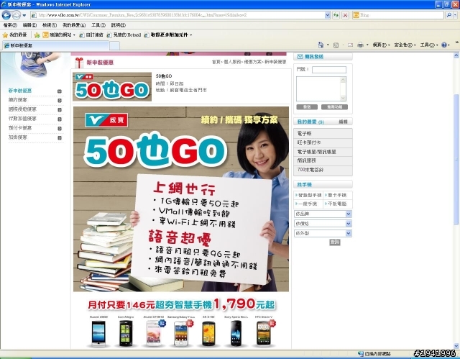The height and width of the screenshot is (359, 460).
Task: Open 取得更多附加元件 favorites bar item
Action: (168, 35)
